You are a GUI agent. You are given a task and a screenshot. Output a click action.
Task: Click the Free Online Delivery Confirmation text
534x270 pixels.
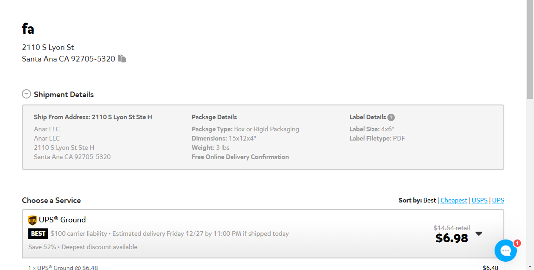[240, 157]
